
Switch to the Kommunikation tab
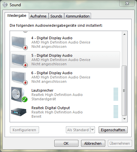tap(78, 16)
